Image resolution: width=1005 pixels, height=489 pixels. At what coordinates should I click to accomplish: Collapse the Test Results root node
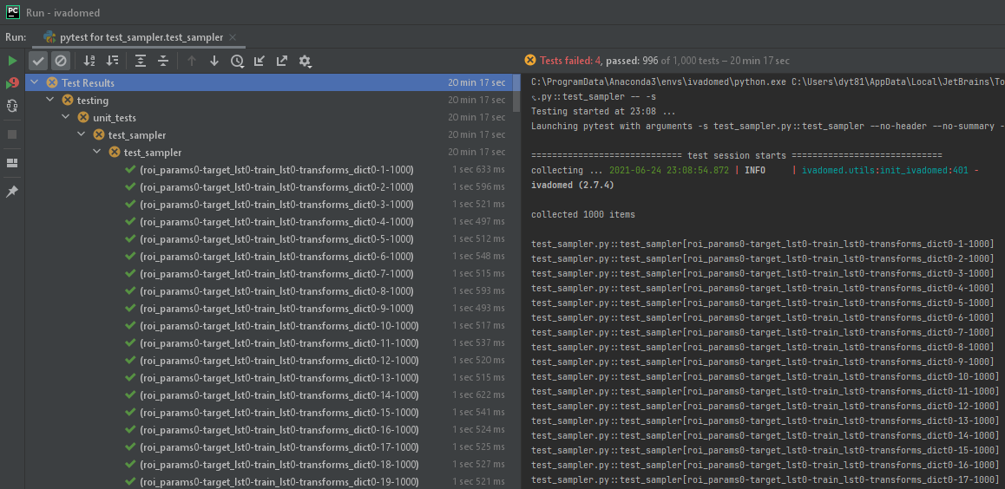click(34, 82)
